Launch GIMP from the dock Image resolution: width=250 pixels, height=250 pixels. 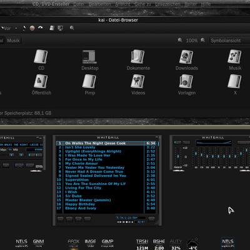[107, 243]
